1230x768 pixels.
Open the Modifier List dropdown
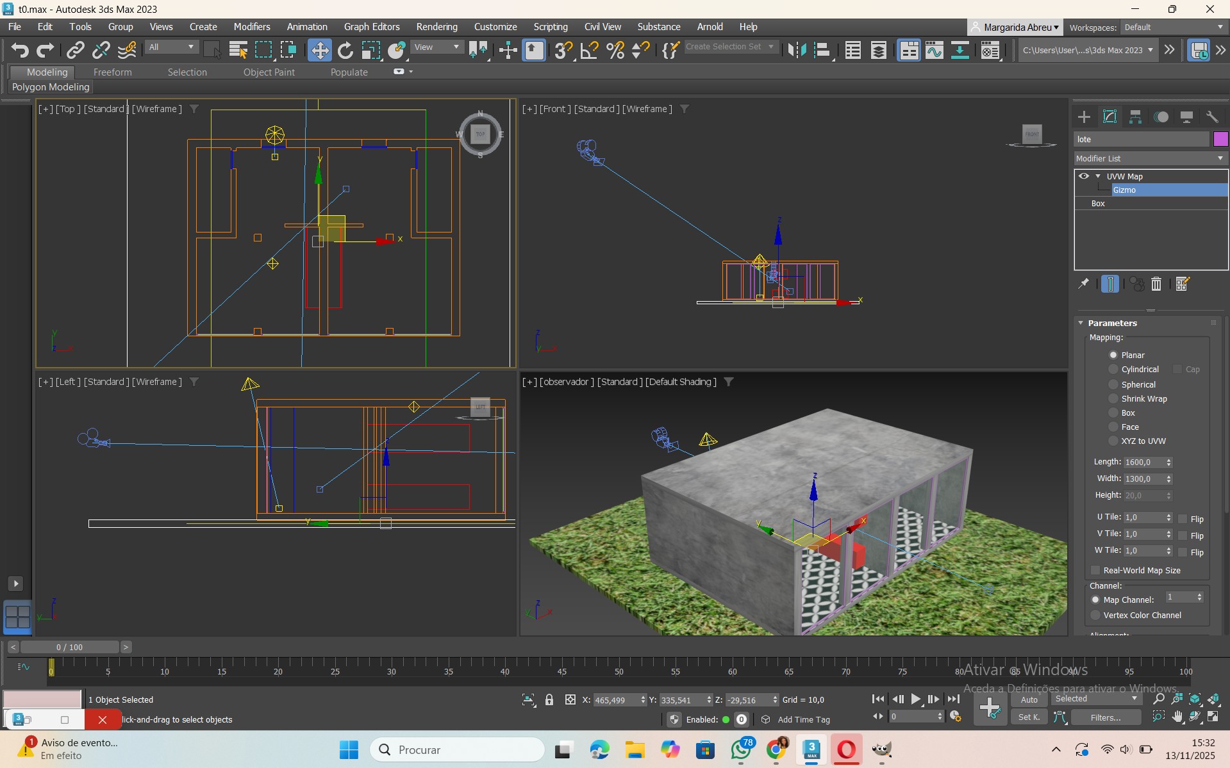pos(1151,158)
